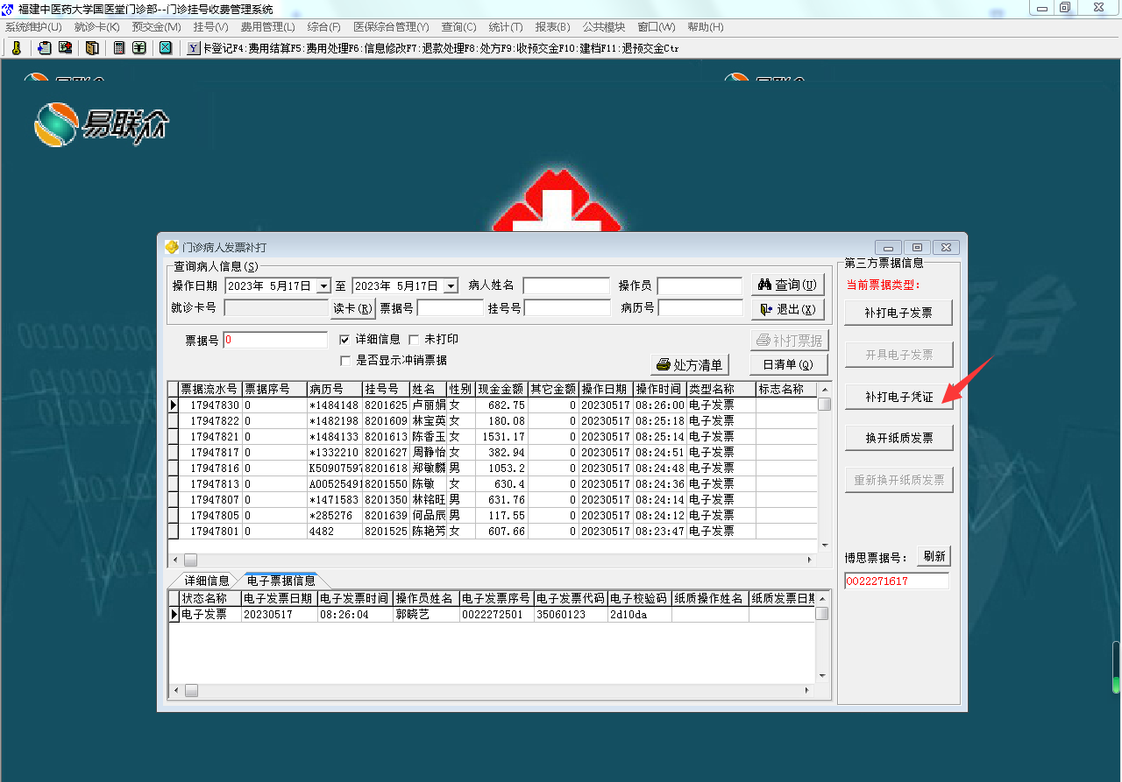Click the 补打电子凭证 button
1122x782 pixels.
898,397
